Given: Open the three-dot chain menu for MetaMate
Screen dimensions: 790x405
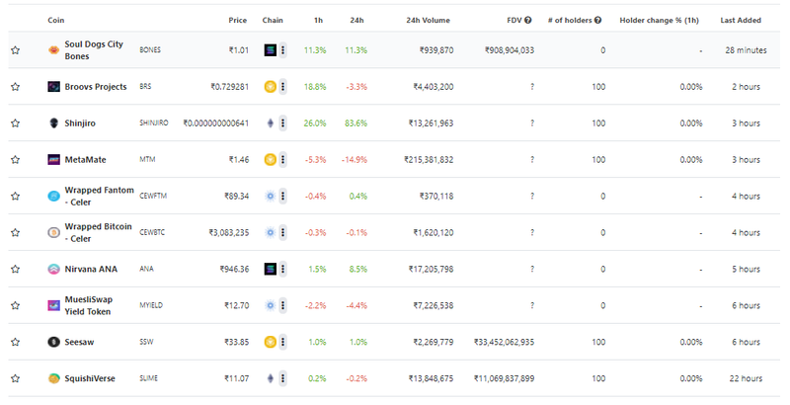Looking at the screenshot, I should (282, 160).
